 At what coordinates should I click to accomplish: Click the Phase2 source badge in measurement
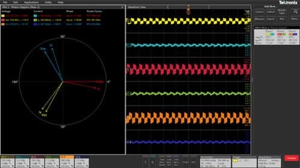281,34
